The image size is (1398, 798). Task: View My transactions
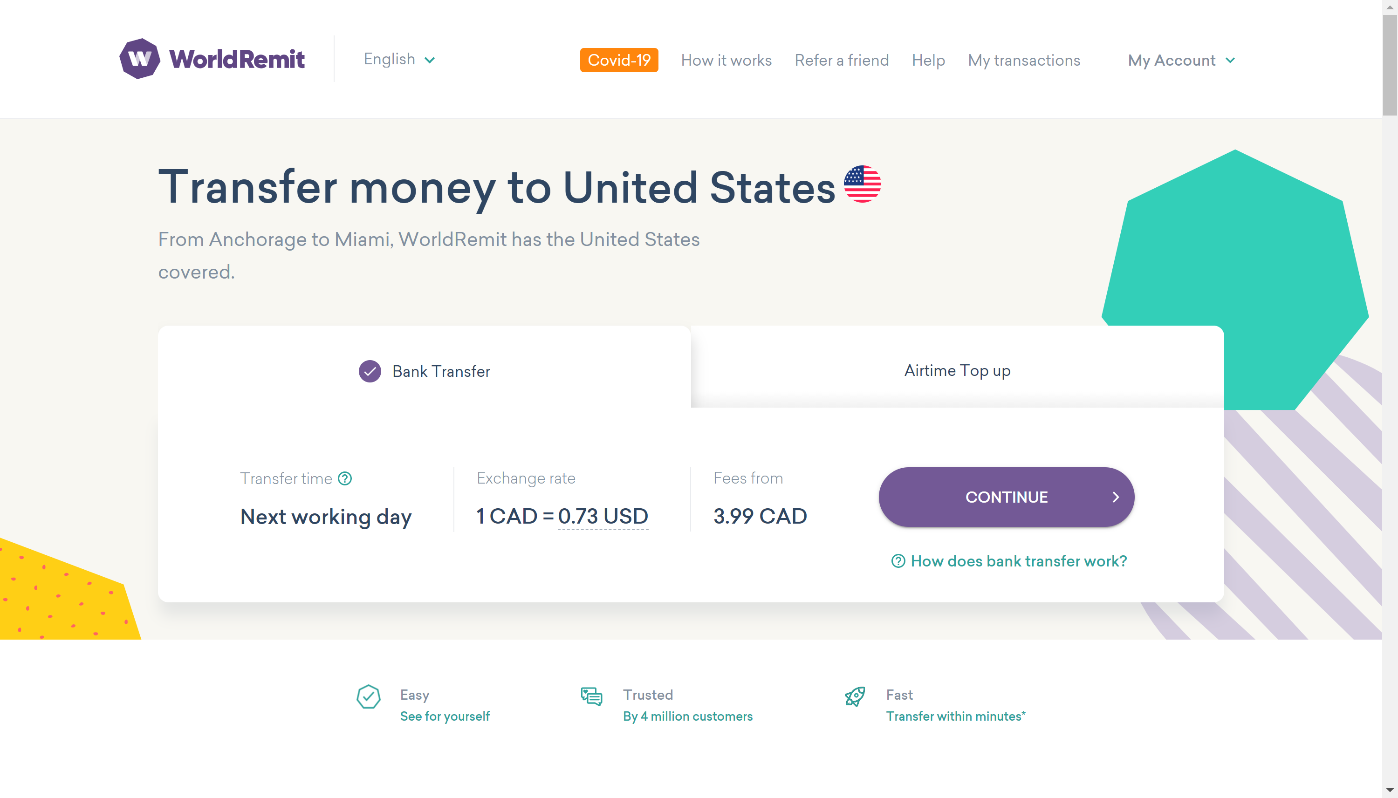click(1023, 60)
